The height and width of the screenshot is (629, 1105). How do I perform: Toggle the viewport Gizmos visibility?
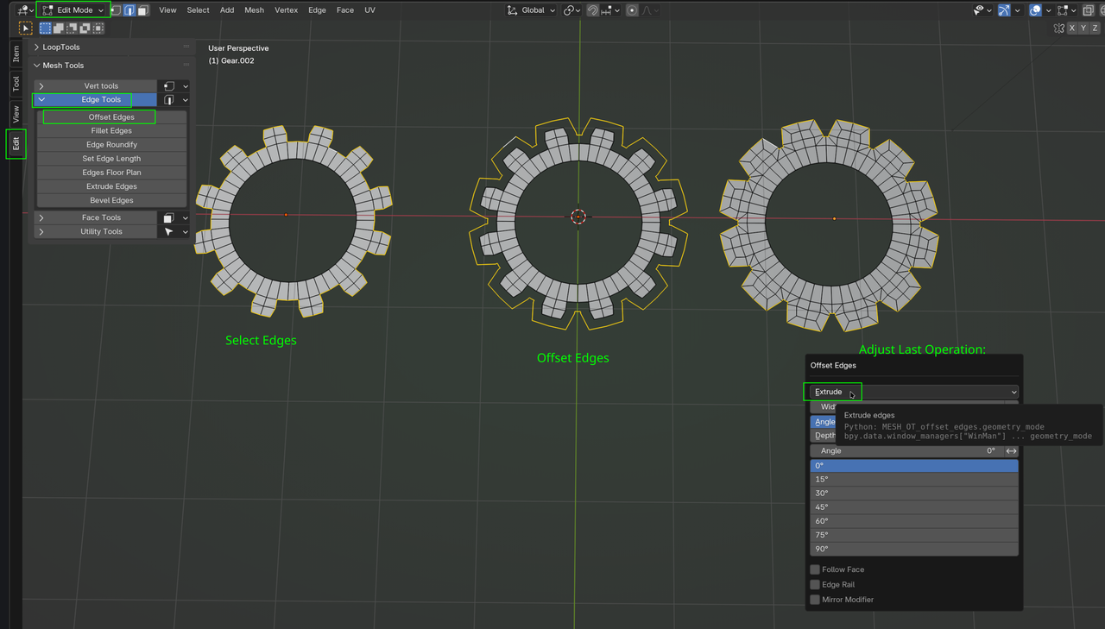pyautogui.click(x=1004, y=9)
